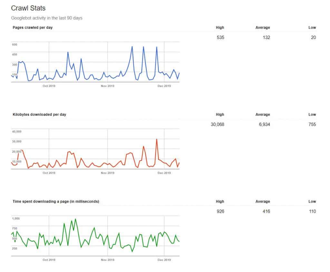Click the 250 y-axis label on green chart

[x=15, y=248]
